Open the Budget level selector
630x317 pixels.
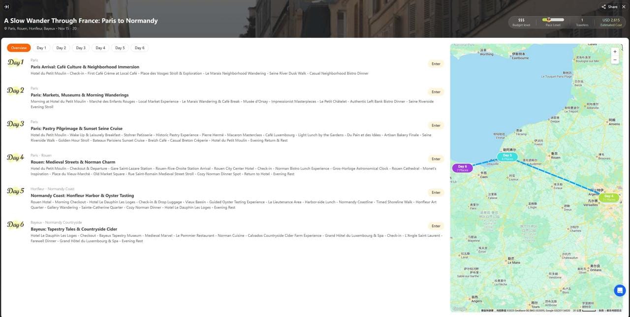tap(521, 22)
